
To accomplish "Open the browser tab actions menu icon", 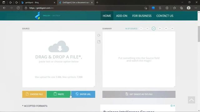I will [x=4, y=2].
